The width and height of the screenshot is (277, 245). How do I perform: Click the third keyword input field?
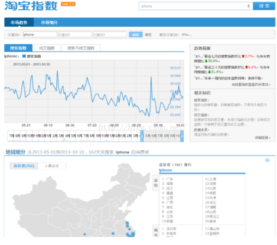(109, 35)
